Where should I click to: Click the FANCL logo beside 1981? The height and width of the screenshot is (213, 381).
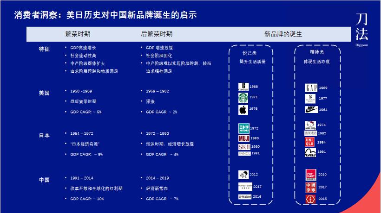pos(244,153)
